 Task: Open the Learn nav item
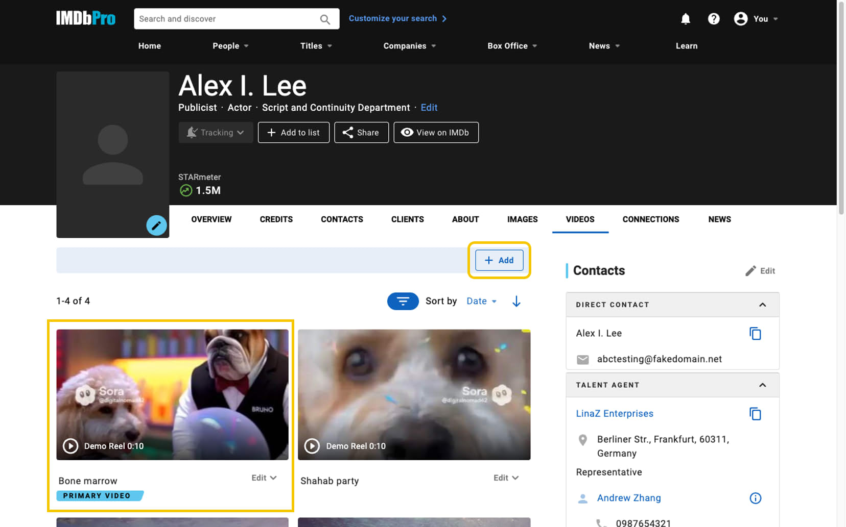click(687, 46)
